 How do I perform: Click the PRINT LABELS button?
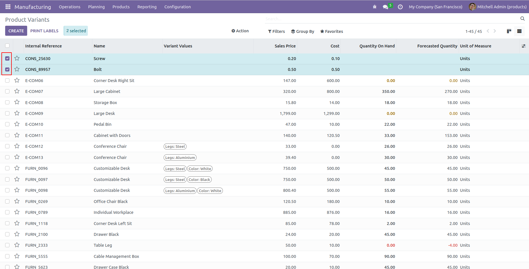pyautogui.click(x=44, y=31)
